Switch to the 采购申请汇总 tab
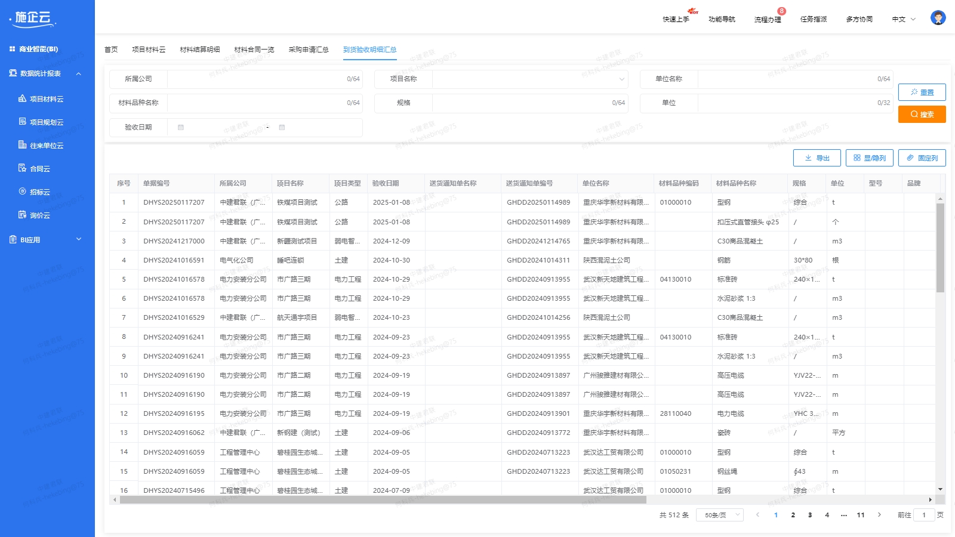Viewport: 955px width, 537px height. 308,50
